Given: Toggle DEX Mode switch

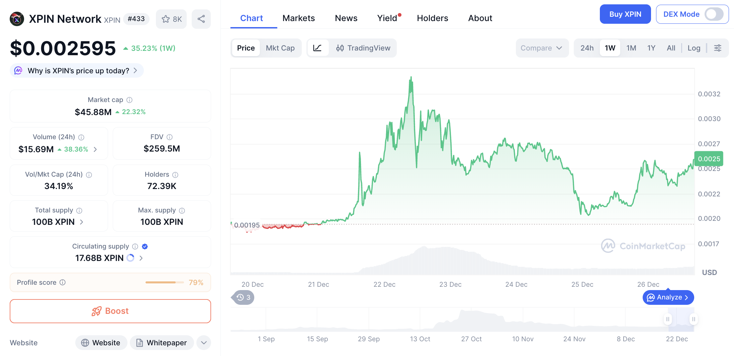Looking at the screenshot, I should coord(714,14).
